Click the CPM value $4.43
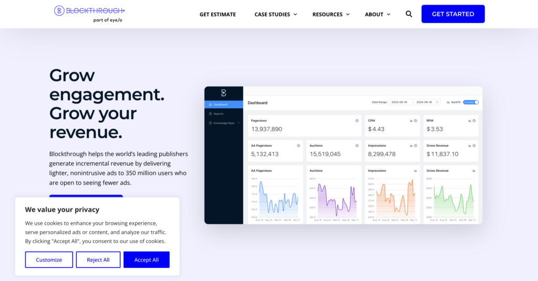 pyautogui.click(x=376, y=129)
